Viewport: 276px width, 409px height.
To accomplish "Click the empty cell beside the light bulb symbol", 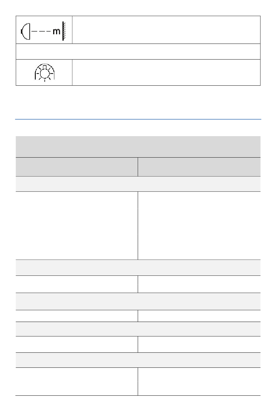I will [166, 73].
